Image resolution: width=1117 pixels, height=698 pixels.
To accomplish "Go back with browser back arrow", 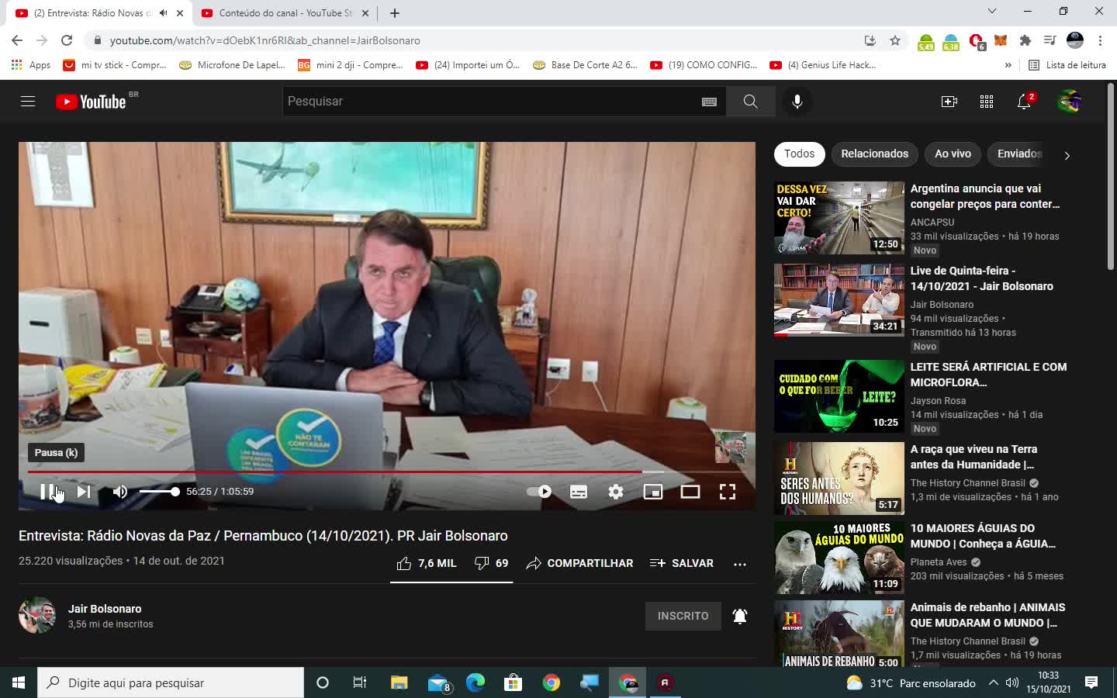I will pos(17,40).
